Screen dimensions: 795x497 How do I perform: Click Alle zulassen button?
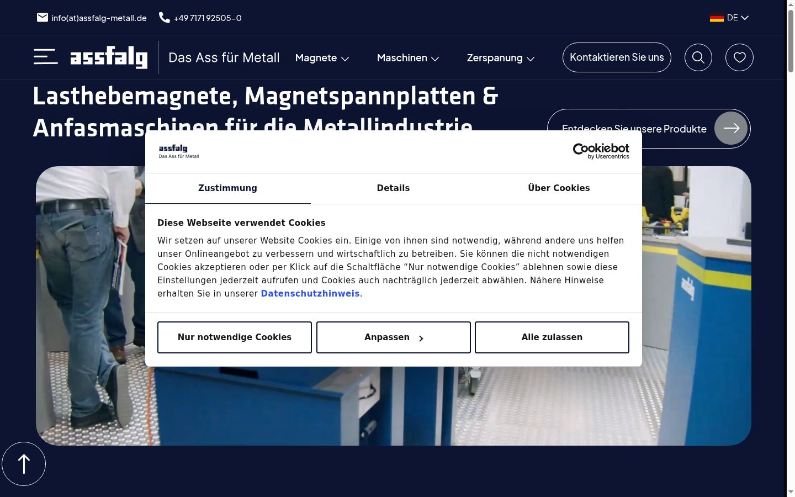[x=552, y=337]
